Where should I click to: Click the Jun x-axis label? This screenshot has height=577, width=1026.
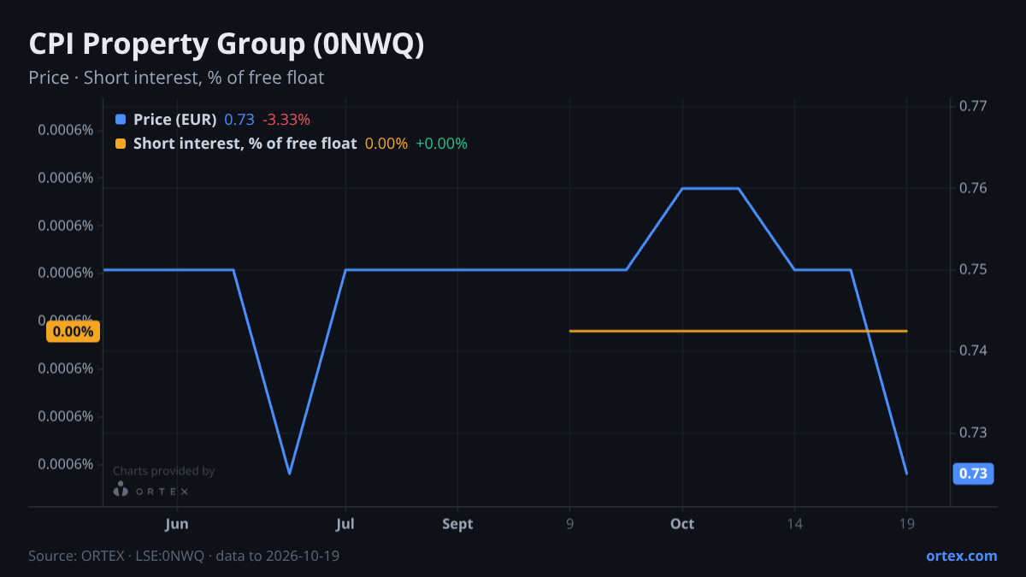(x=177, y=524)
